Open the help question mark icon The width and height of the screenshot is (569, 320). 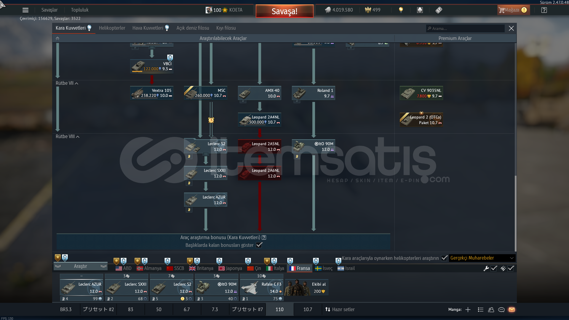point(544,10)
